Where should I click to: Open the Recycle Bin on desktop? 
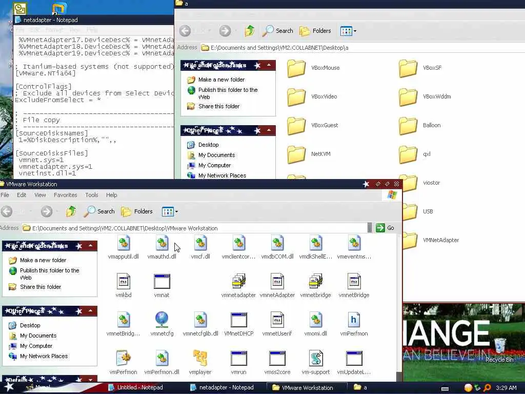pyautogui.click(x=499, y=350)
